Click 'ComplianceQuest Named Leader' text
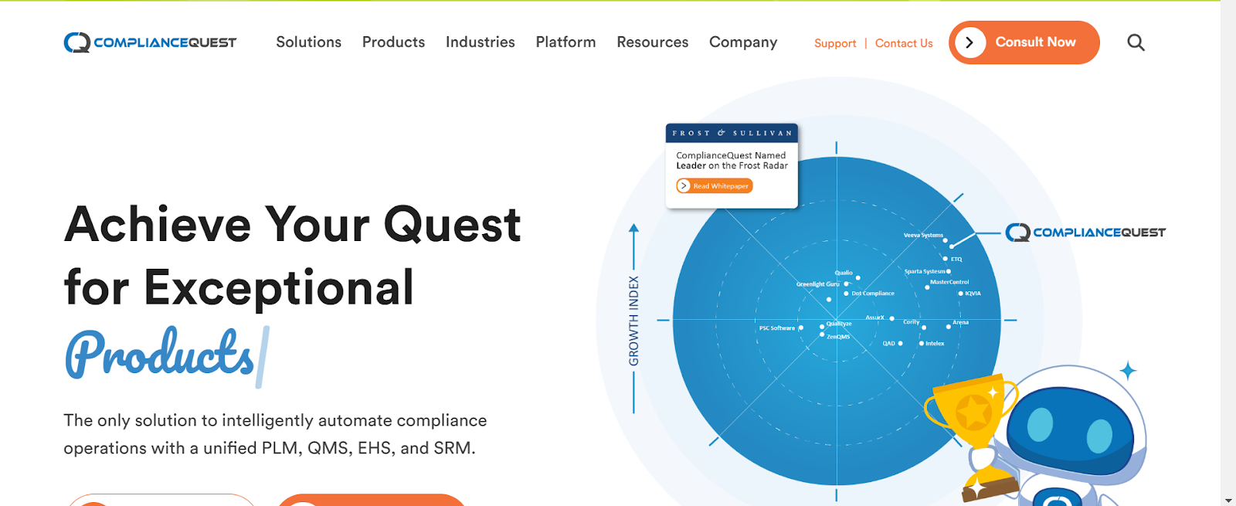 732,161
